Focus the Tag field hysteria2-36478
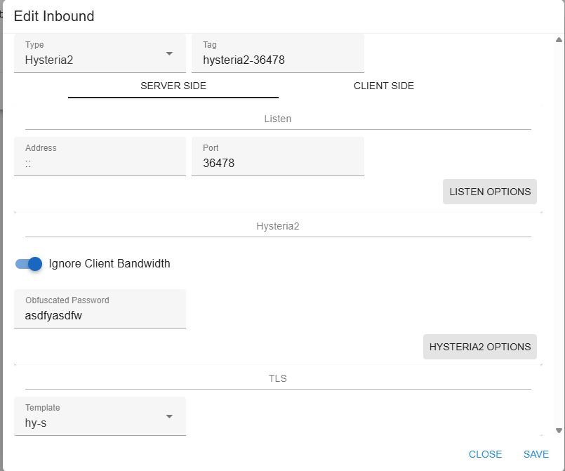The height and width of the screenshot is (471, 565). coord(277,60)
